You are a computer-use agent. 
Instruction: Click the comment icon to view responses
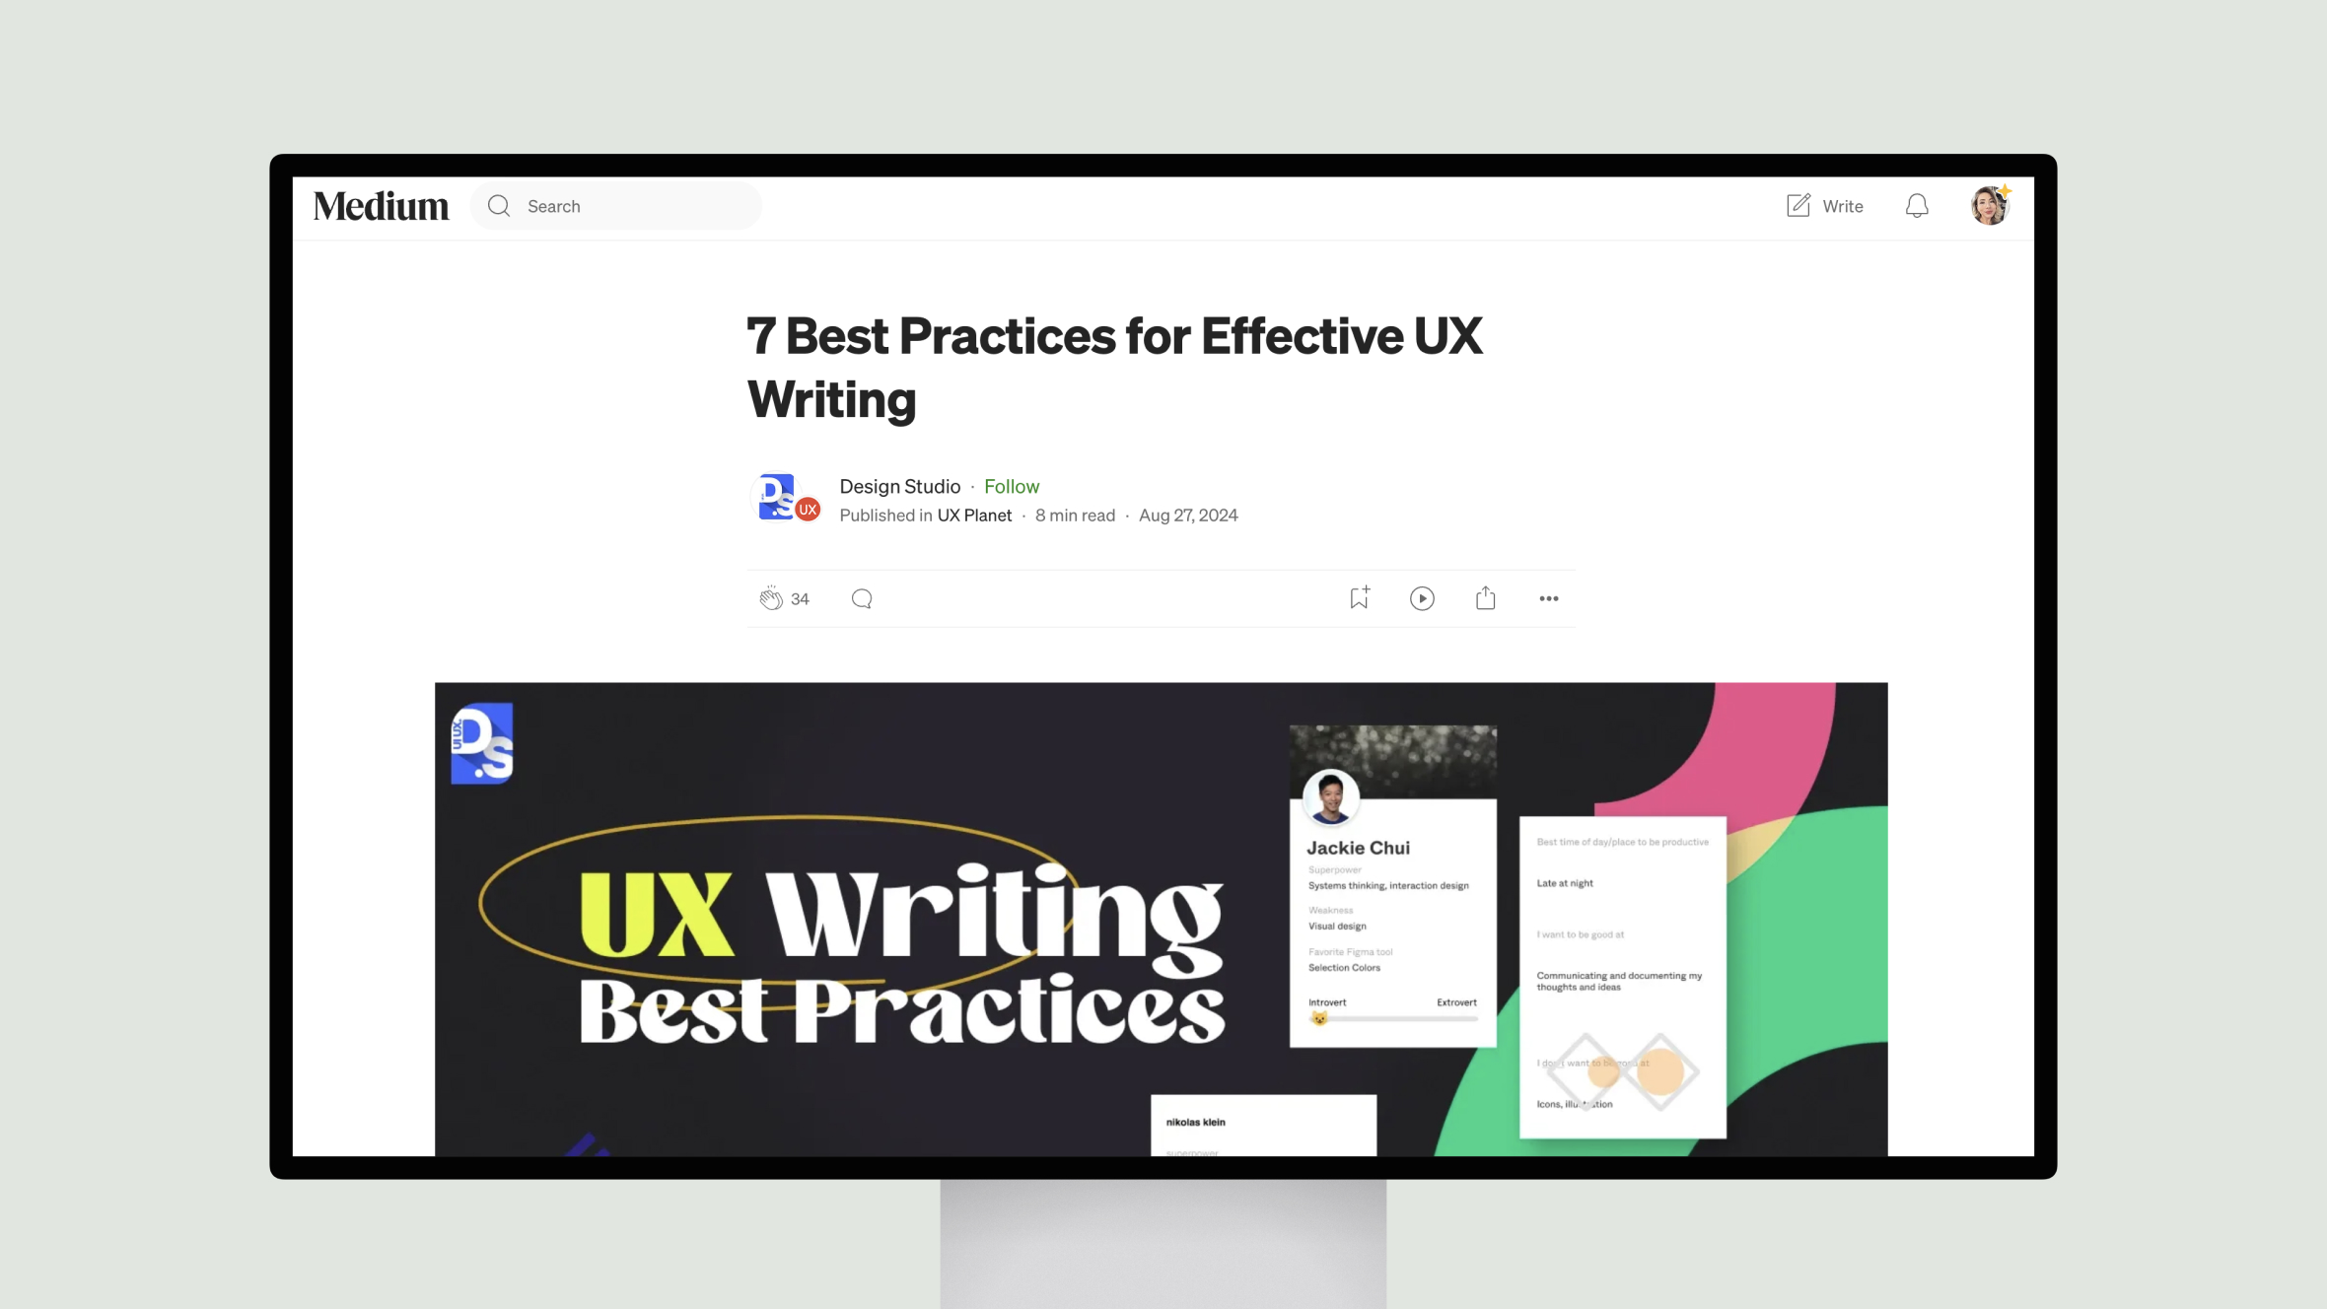point(862,597)
